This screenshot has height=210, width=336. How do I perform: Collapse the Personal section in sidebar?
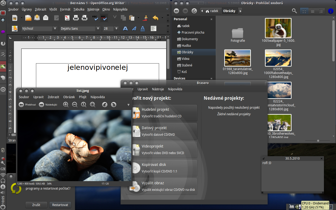[x=211, y=19]
